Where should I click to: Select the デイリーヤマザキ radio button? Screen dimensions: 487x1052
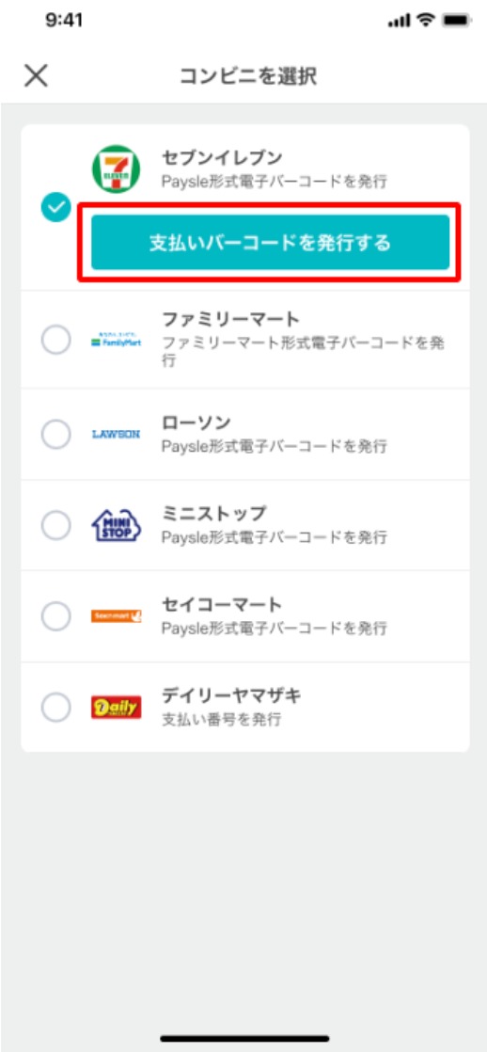point(55,708)
